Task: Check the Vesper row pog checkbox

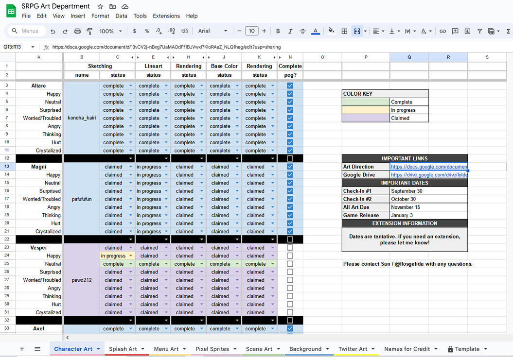Action: [290, 248]
